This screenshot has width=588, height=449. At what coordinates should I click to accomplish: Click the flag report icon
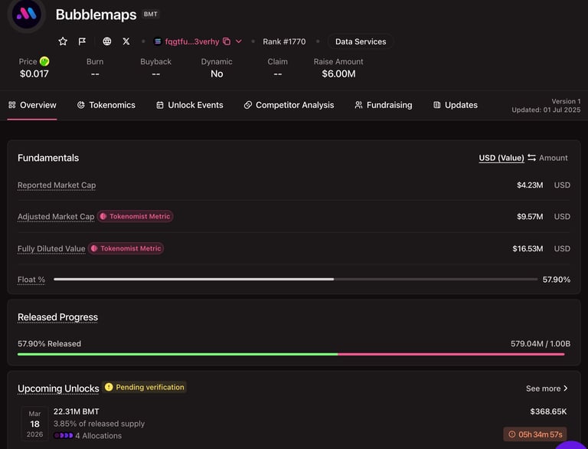click(82, 41)
